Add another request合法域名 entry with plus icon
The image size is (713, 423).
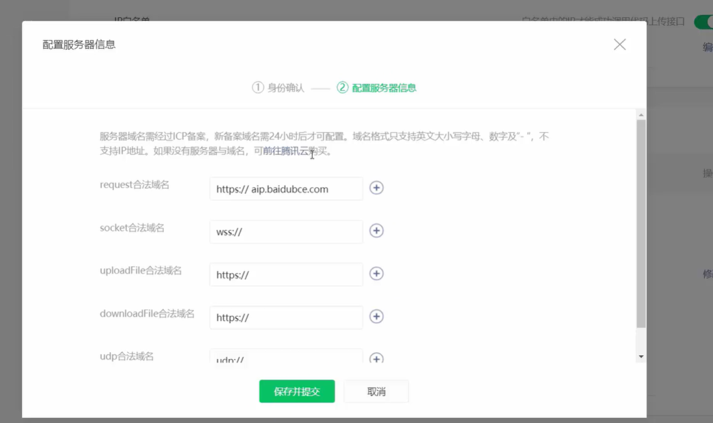[x=376, y=188]
